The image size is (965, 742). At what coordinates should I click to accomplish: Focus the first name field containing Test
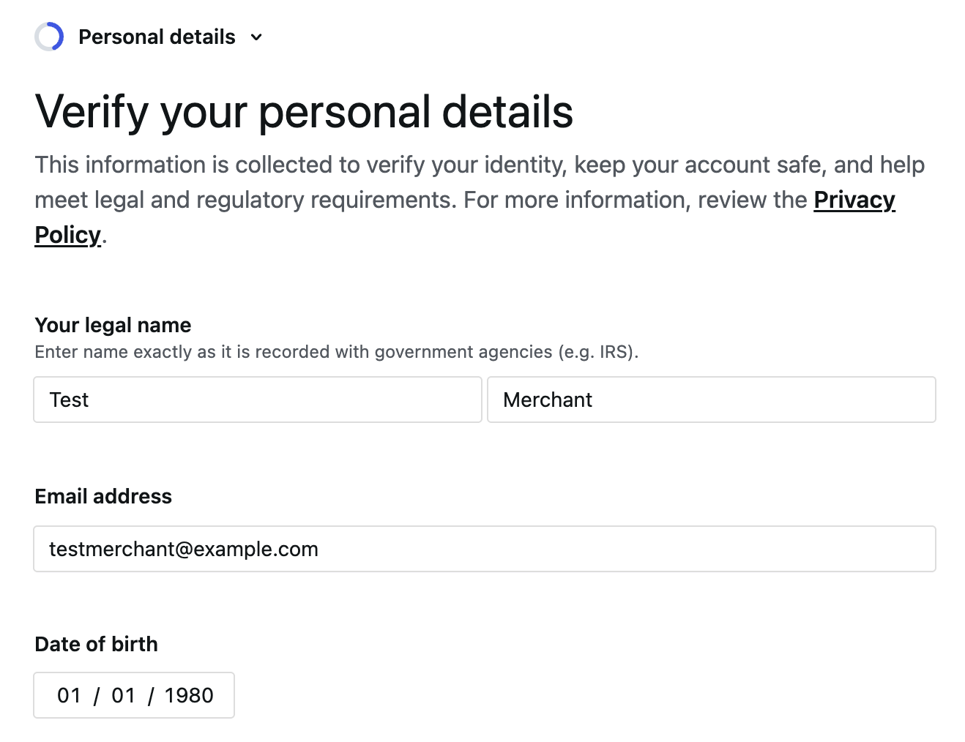tap(257, 400)
